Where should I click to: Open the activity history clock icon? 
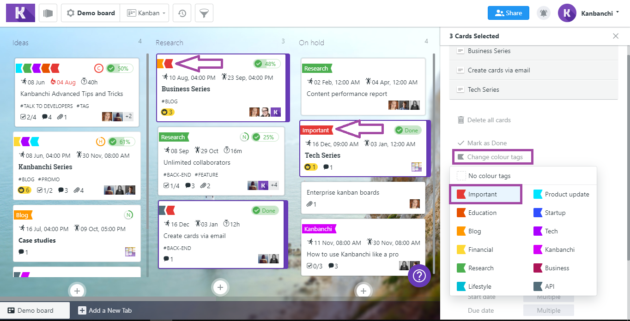pos(182,13)
